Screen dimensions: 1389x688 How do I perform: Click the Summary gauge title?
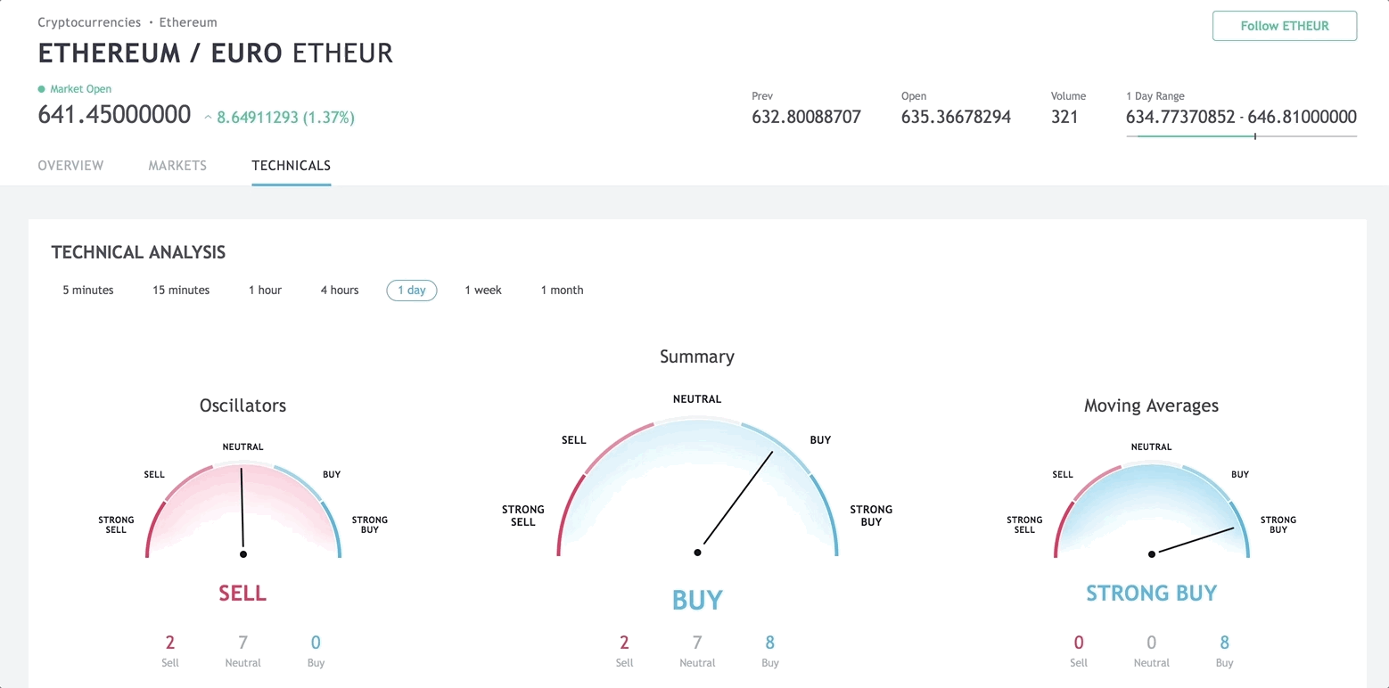[x=697, y=356]
